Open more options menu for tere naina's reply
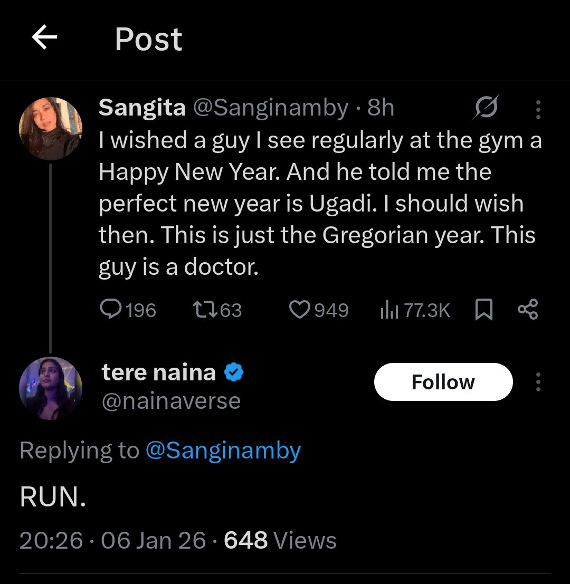Image resolution: width=570 pixels, height=584 pixels. (538, 382)
